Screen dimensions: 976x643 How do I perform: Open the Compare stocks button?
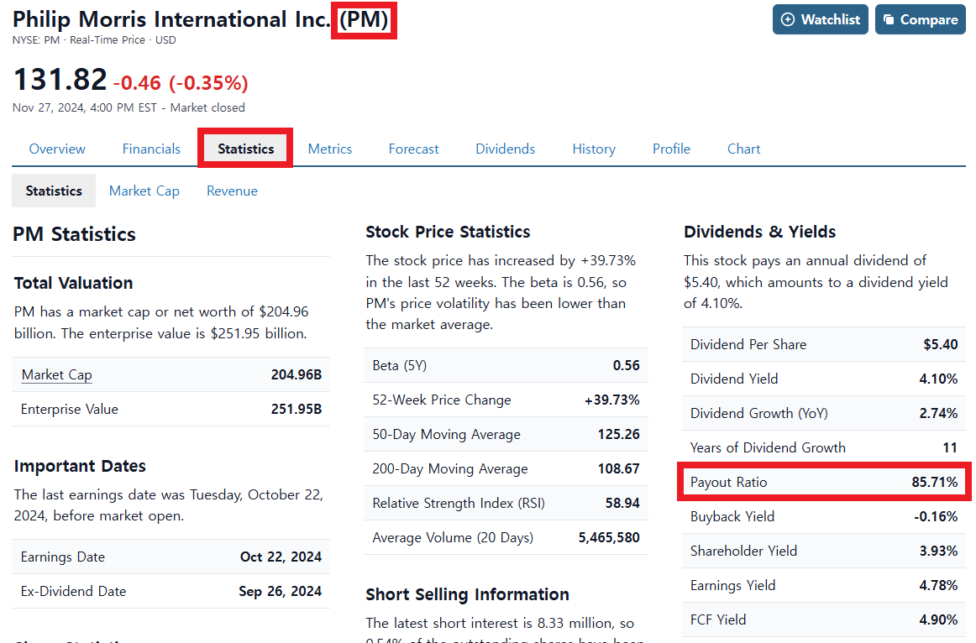920,19
